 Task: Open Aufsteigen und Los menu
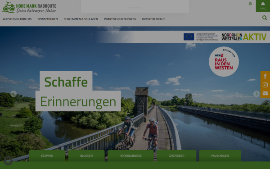(17, 19)
